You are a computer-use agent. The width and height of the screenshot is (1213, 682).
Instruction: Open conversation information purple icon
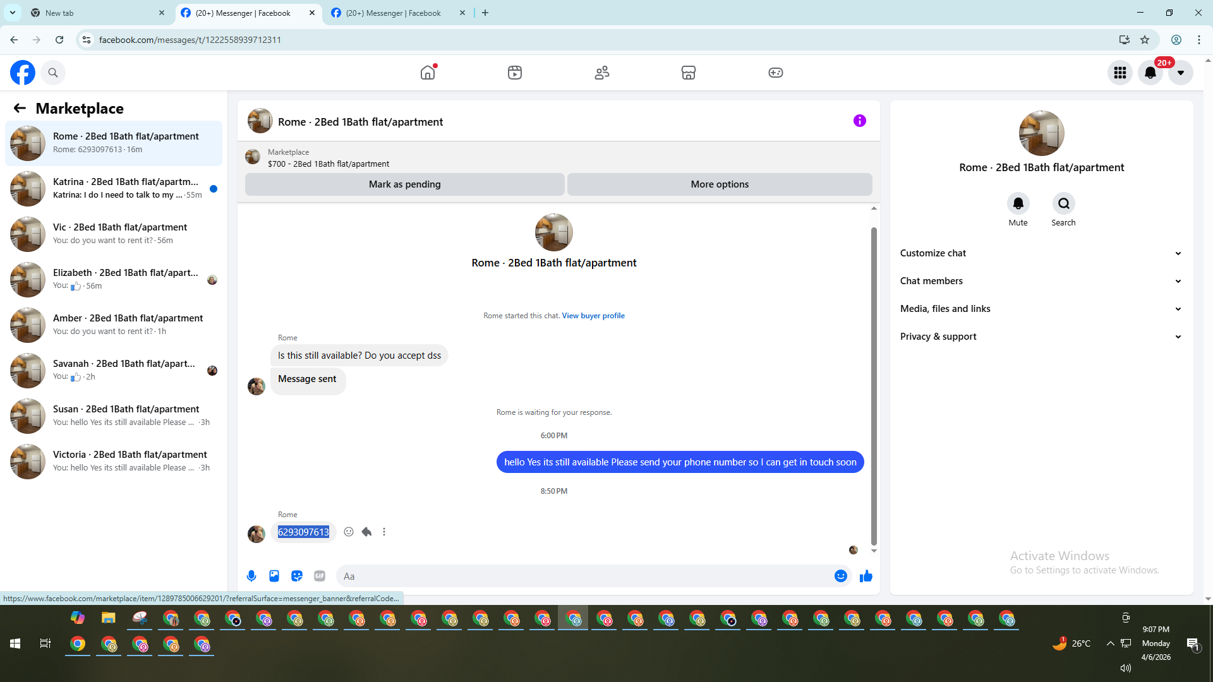pyautogui.click(x=860, y=121)
